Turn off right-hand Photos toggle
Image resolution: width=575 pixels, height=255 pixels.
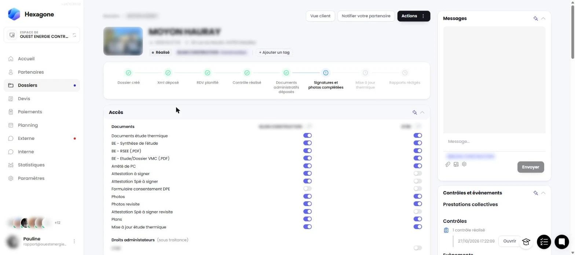418,197
